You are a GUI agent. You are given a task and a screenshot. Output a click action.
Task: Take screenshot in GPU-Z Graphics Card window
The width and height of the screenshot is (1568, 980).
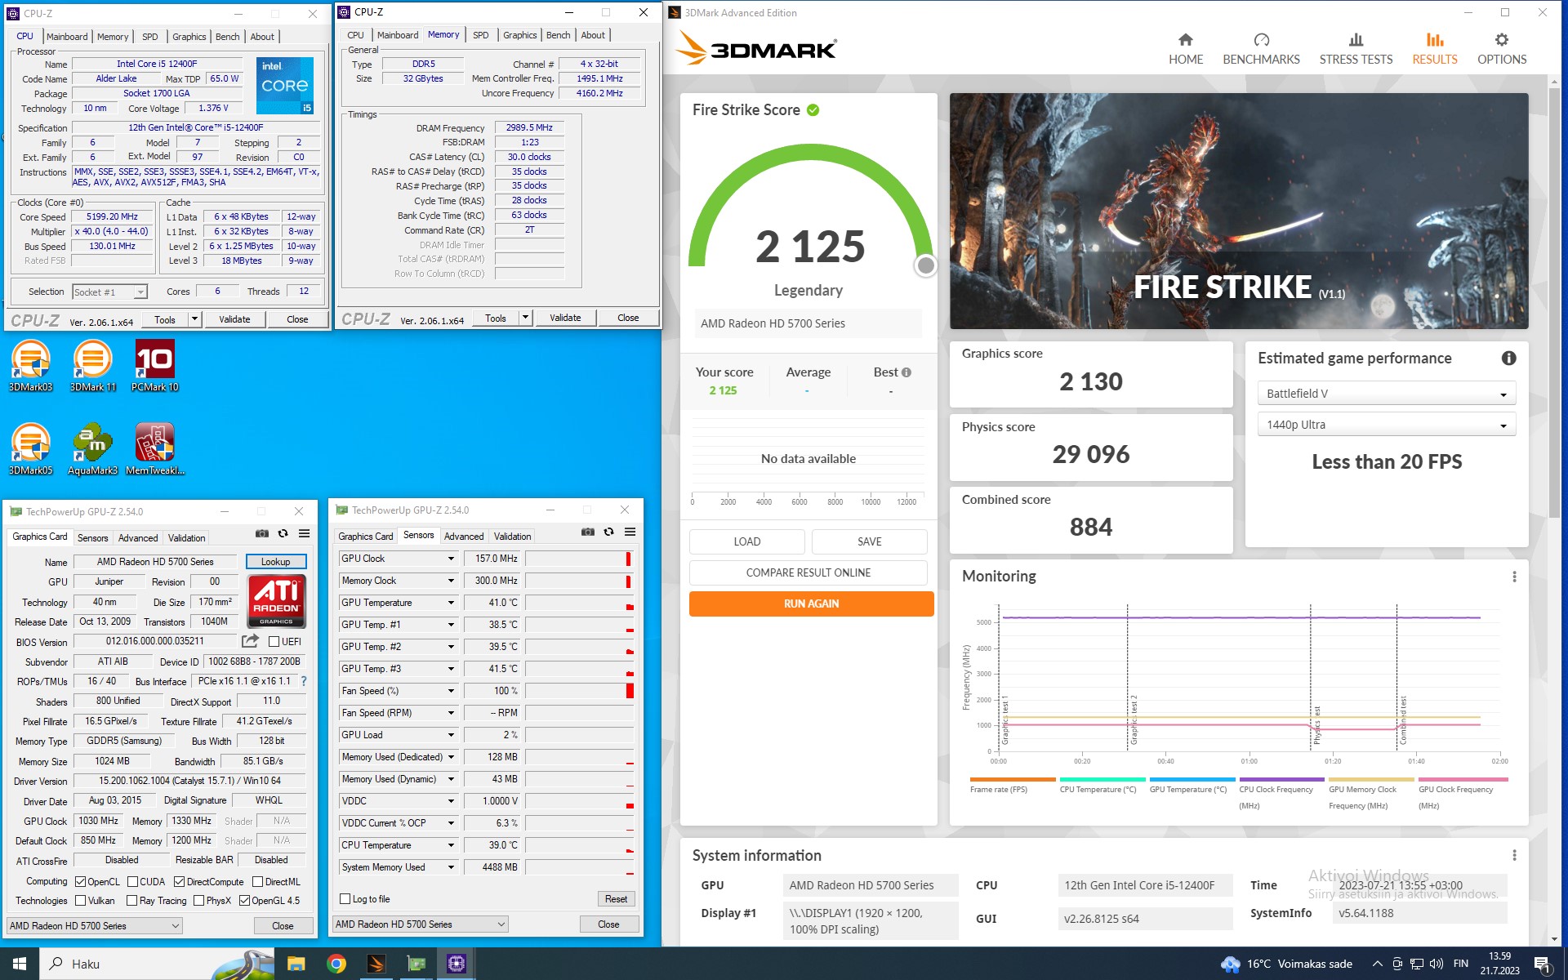(x=261, y=534)
